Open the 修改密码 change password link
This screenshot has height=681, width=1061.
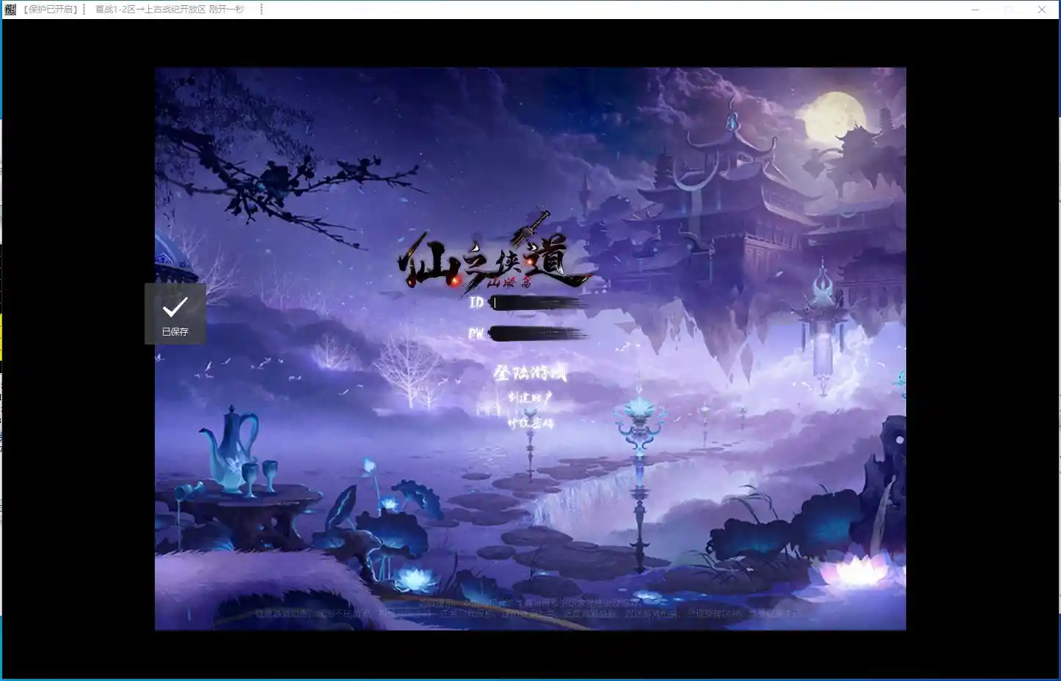coord(530,423)
